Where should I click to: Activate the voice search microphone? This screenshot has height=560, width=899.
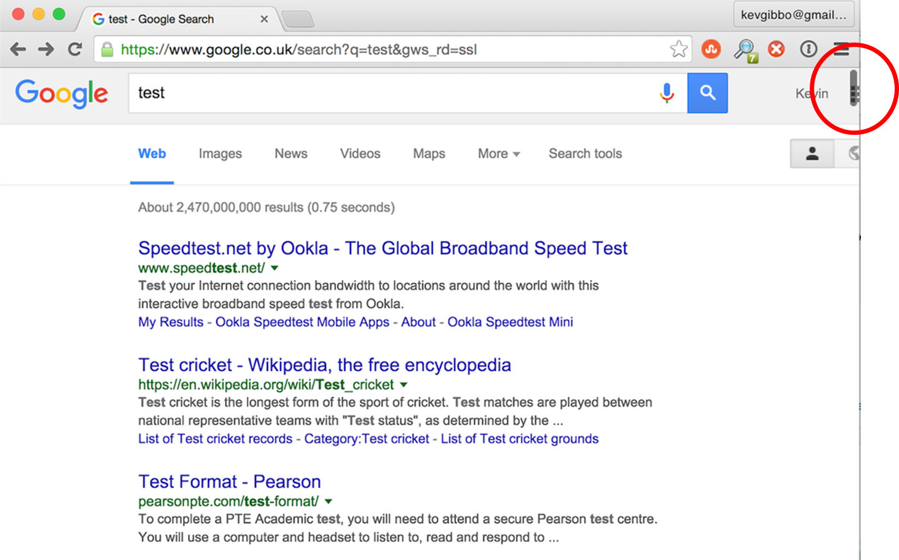pyautogui.click(x=667, y=92)
